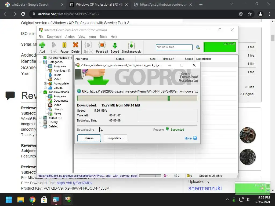Select the Deleted tree item
The width and height of the screenshot is (275, 206).
click(53, 127)
